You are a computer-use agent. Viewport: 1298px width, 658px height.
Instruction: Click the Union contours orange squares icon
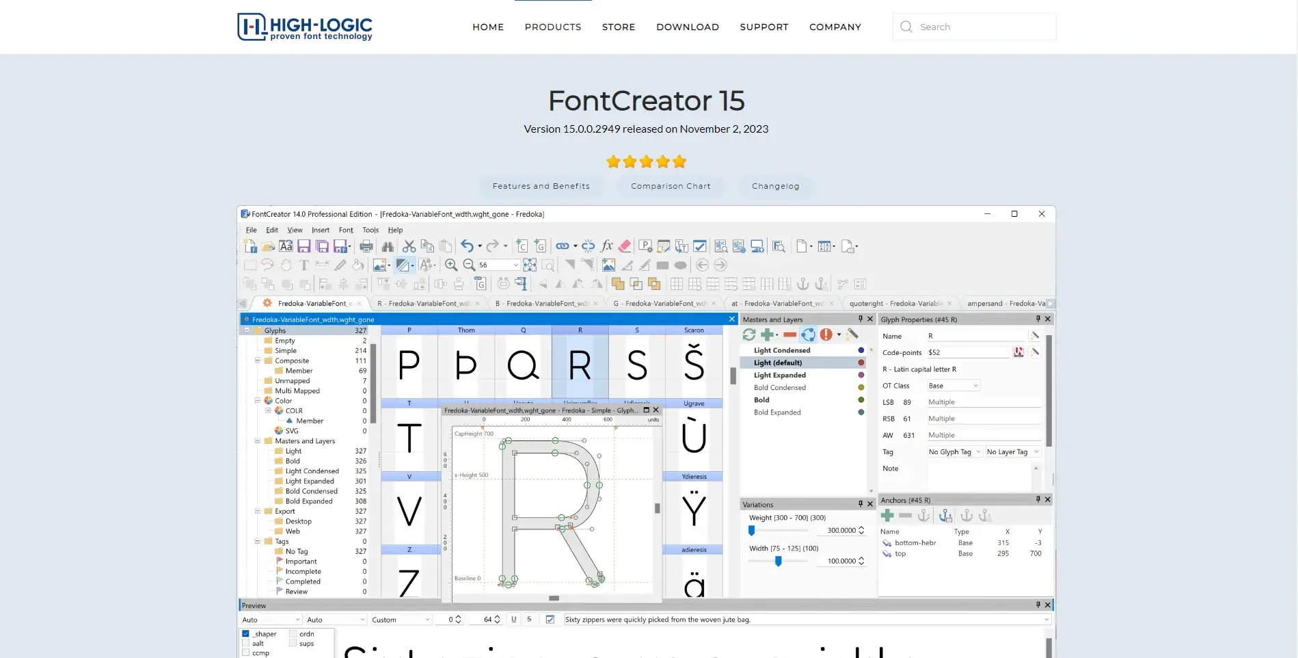618,284
